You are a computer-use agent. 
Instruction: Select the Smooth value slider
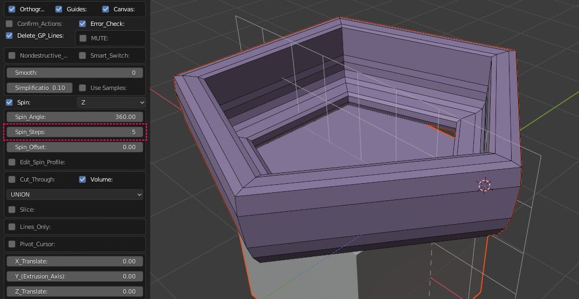pyautogui.click(x=75, y=73)
